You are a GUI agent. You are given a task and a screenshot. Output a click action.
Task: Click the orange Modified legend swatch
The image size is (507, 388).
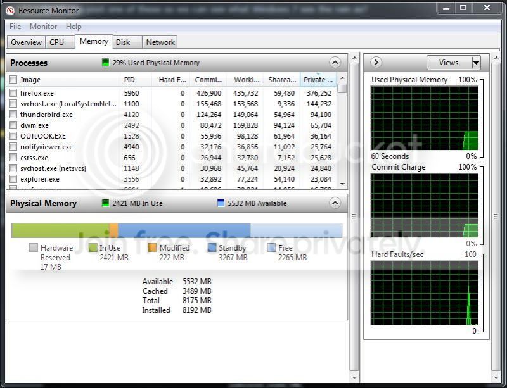pos(152,247)
